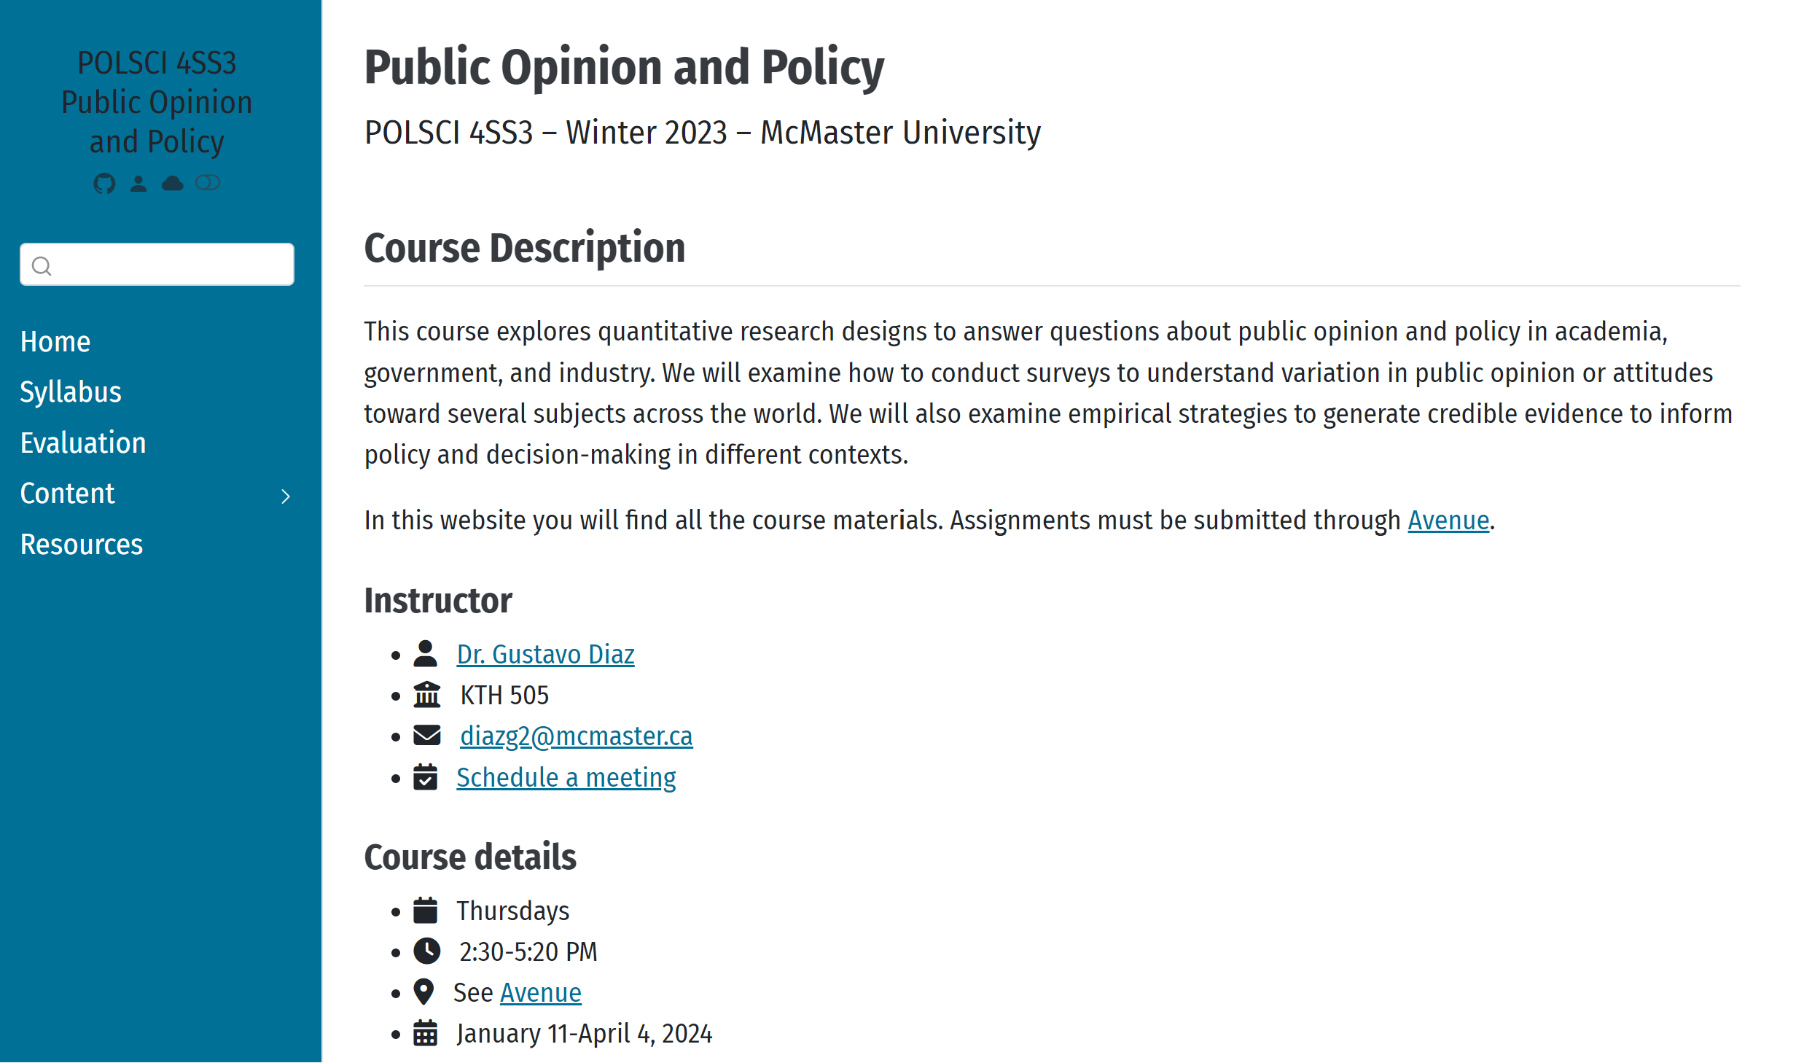Open the Content menu item

[68, 494]
